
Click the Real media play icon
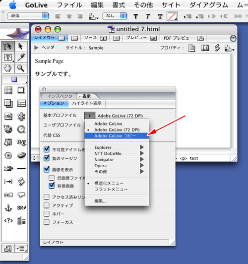8,155
